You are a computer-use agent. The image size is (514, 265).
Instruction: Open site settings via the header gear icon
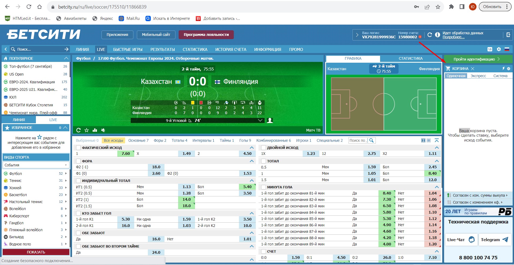(499, 49)
